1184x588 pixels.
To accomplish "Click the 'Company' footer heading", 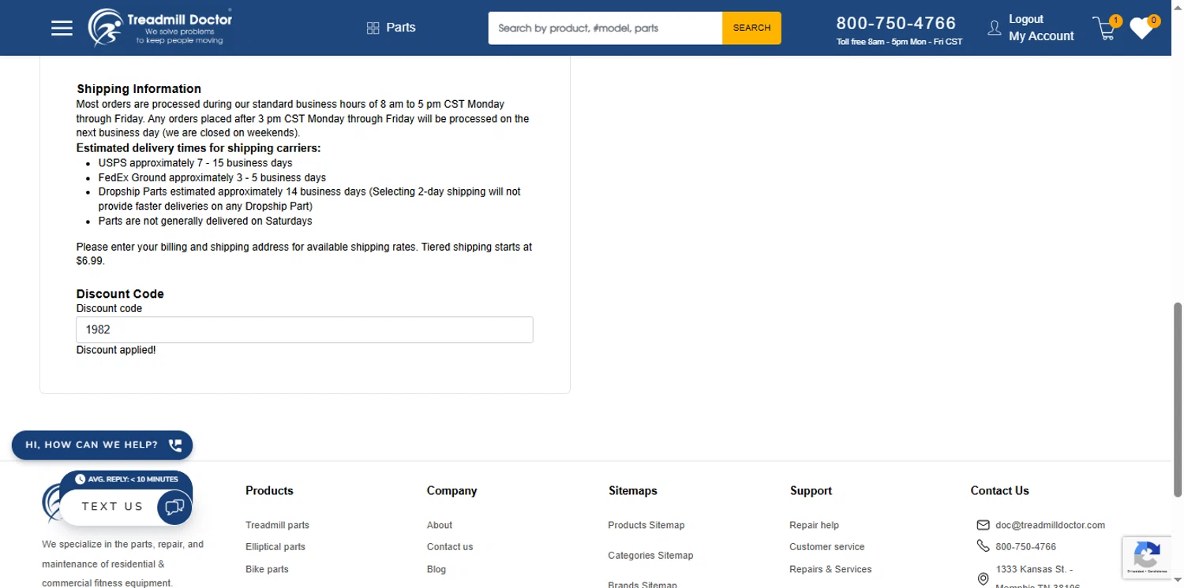I will tap(451, 490).
